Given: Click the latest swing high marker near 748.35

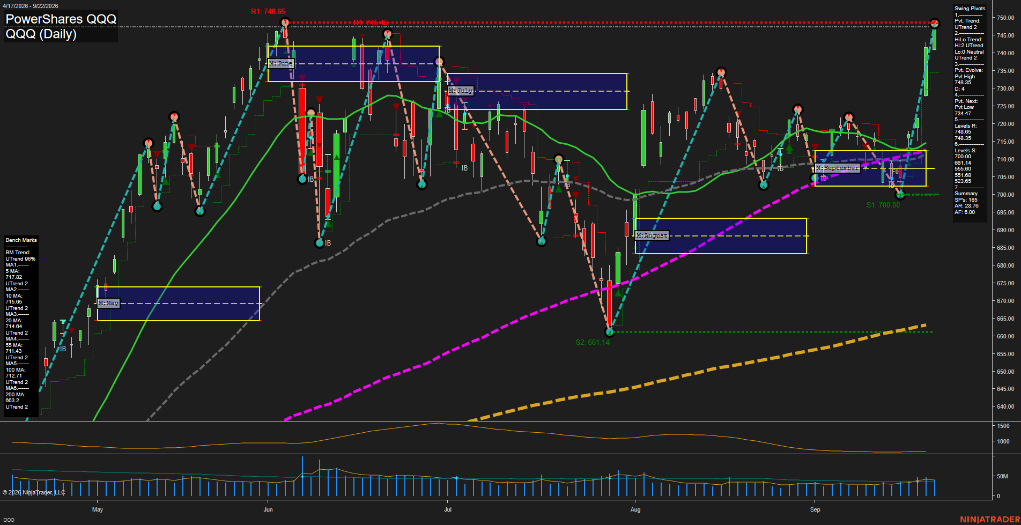Looking at the screenshot, I should (935, 24).
